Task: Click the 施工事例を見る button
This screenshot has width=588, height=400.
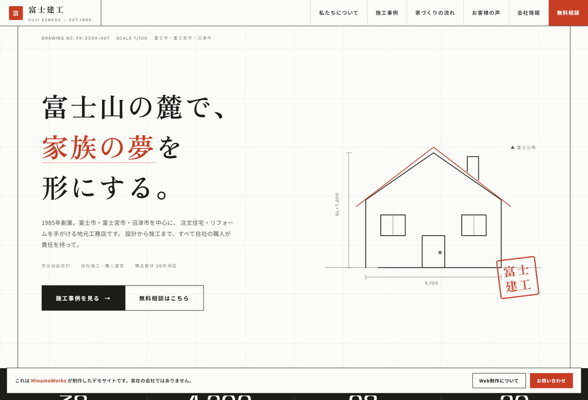Action: point(83,298)
